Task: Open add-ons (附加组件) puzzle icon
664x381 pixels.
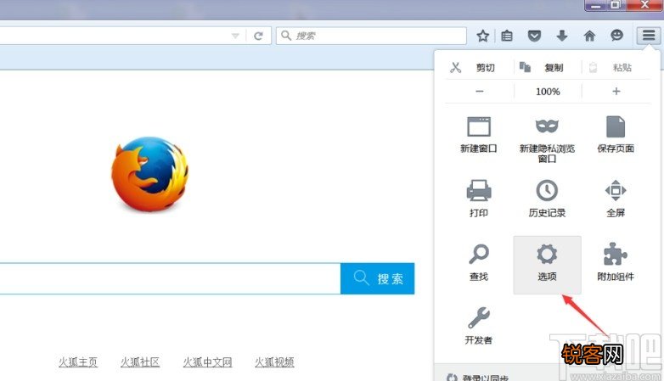Action: point(616,262)
